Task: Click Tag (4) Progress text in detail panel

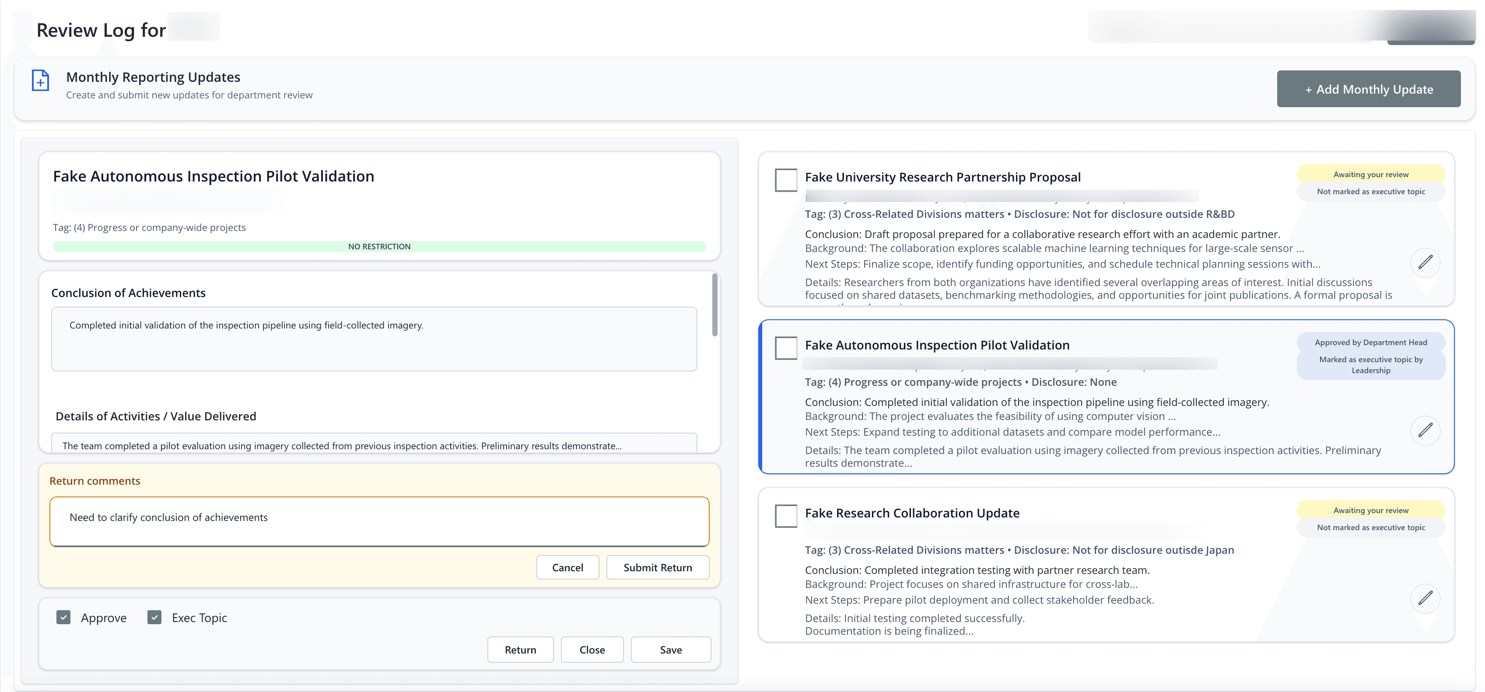Action: pyautogui.click(x=149, y=227)
